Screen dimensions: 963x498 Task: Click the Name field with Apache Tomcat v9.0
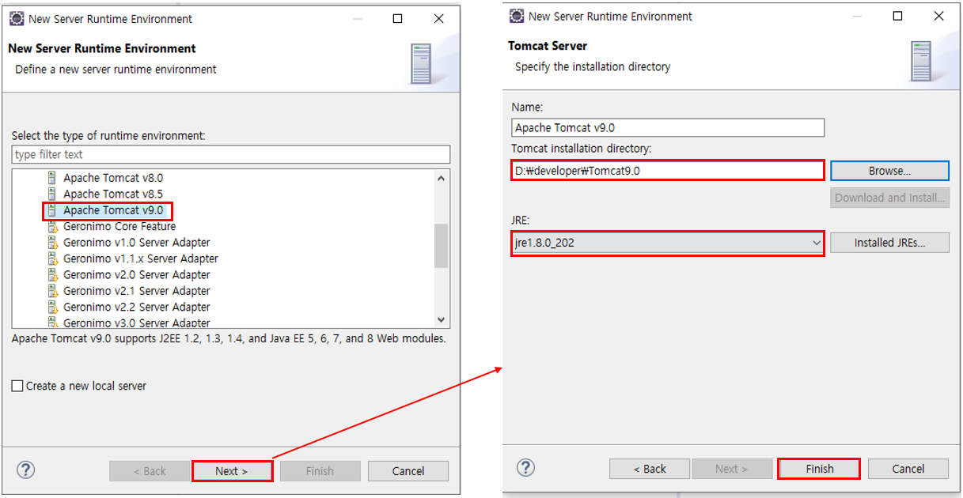pyautogui.click(x=668, y=127)
